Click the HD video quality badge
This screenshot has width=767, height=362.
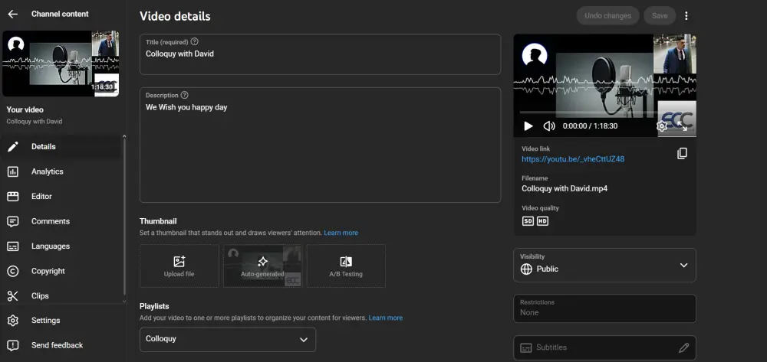[x=542, y=221]
